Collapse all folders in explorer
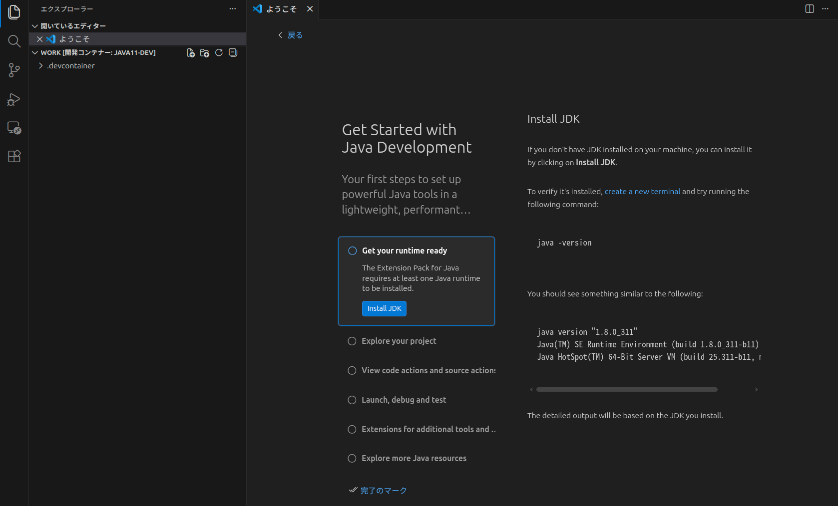This screenshot has height=506, width=838. [233, 53]
